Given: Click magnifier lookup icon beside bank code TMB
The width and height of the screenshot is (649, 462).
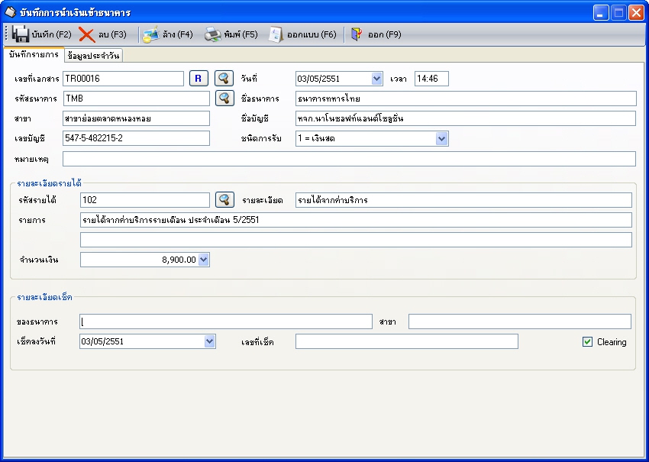Looking at the screenshot, I should pos(224,98).
